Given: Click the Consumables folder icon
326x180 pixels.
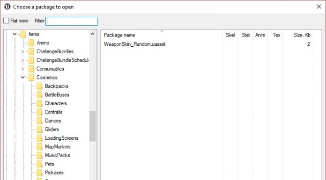Looking at the screenshot, I should pyautogui.click(x=31, y=69).
